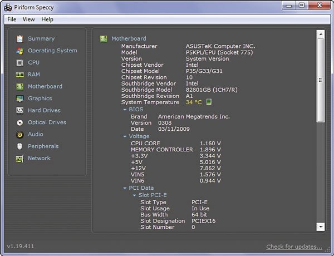Click the ASUSTeK Computer INC. manufacturer value
Screen dimensions: 334x256
(x=220, y=46)
